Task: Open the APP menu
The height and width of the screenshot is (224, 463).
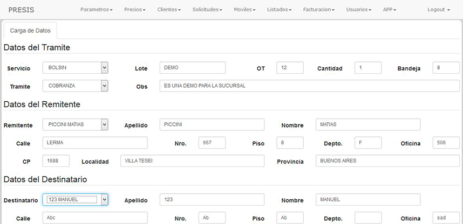Action: 389,10
